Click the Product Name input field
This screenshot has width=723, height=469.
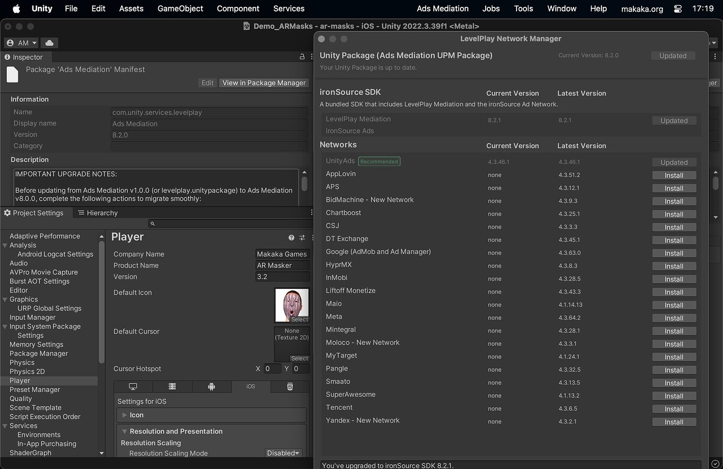(282, 265)
